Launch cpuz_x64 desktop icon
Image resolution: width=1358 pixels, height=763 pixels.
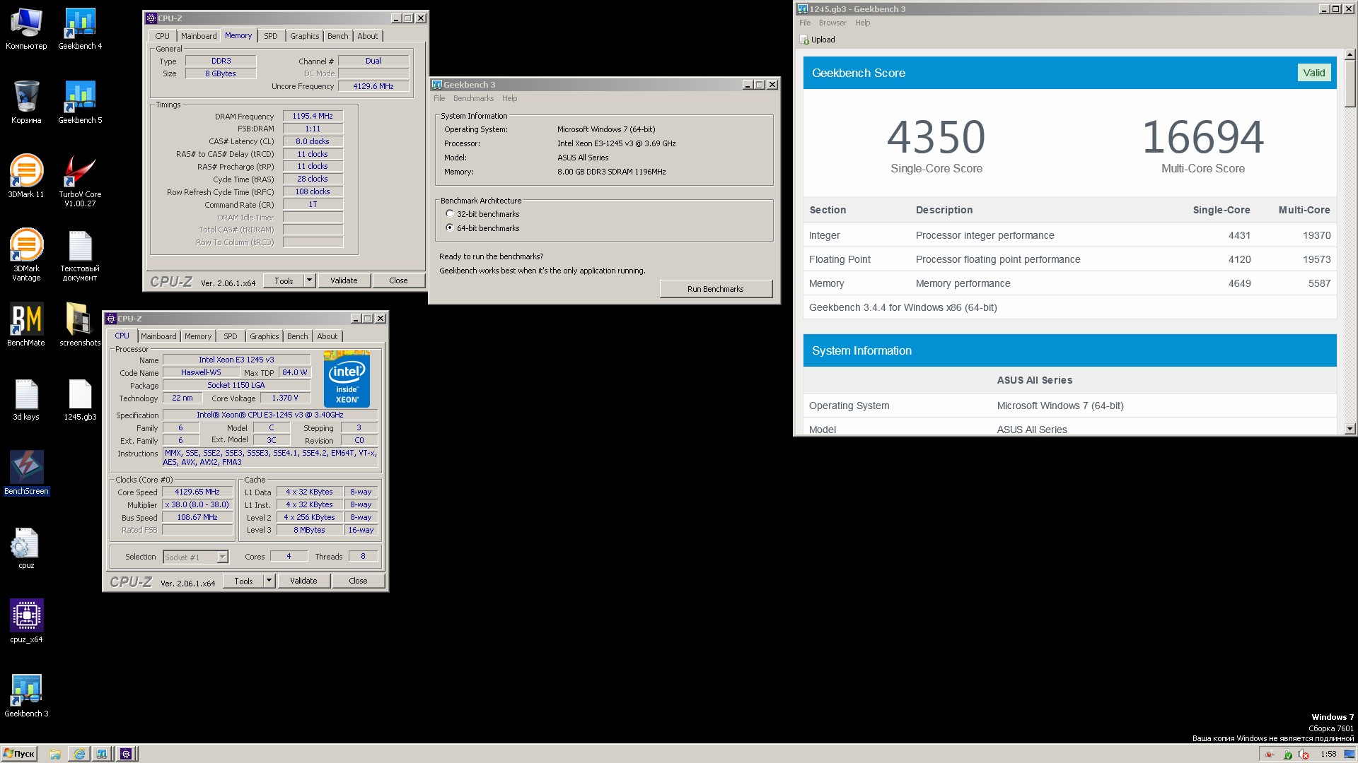(26, 622)
